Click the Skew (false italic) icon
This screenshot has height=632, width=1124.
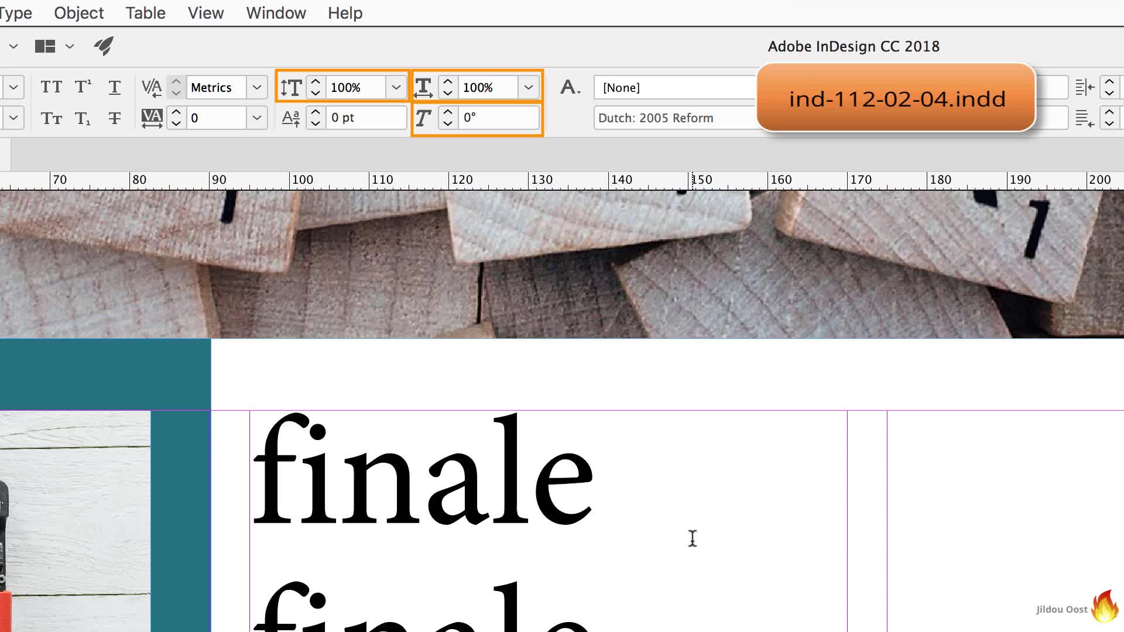click(423, 118)
